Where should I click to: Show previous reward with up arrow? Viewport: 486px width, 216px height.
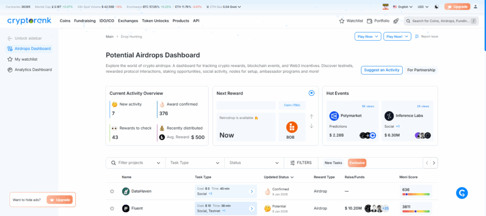tap(311, 116)
